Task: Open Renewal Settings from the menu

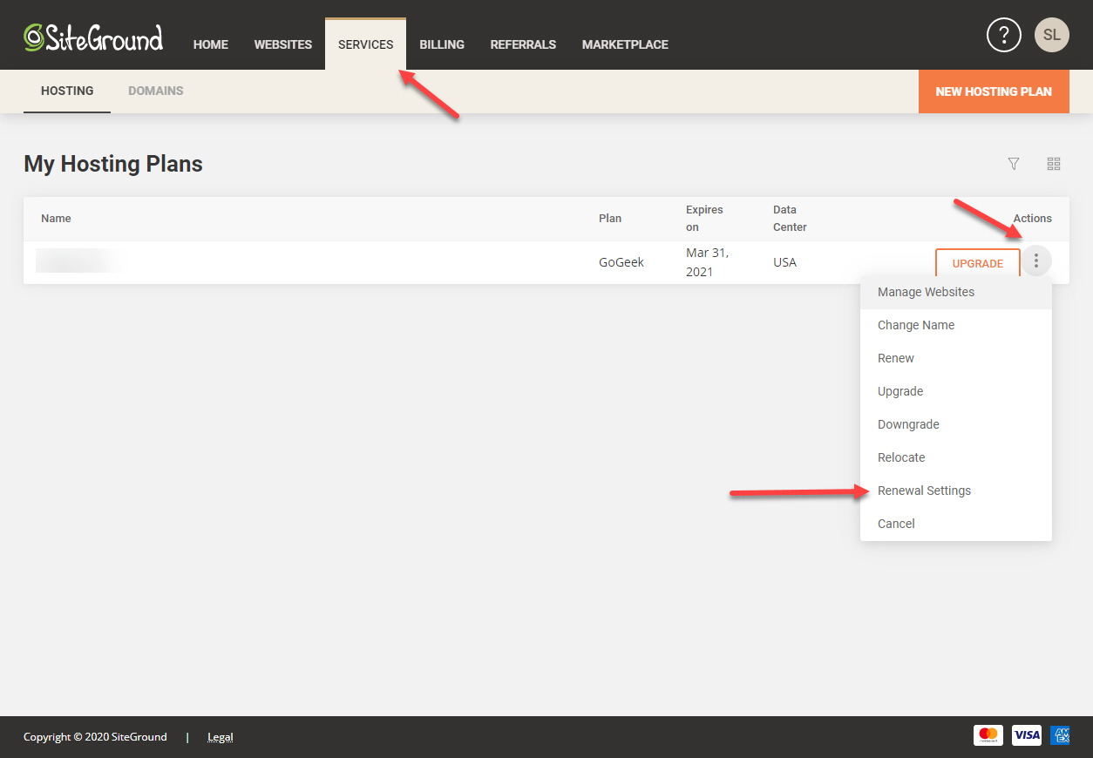Action: pos(956,491)
